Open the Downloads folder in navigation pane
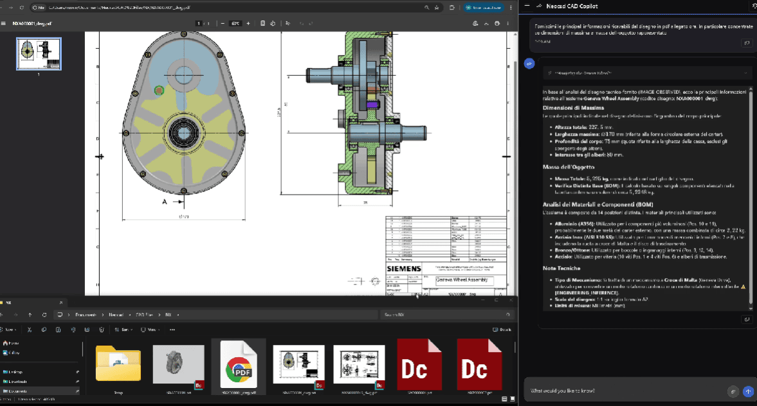757x406 pixels. coord(17,382)
